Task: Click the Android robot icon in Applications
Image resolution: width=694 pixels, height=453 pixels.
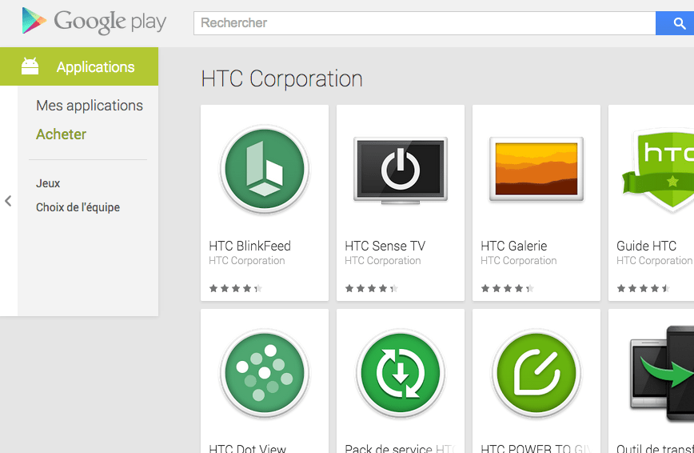Action: [30, 66]
